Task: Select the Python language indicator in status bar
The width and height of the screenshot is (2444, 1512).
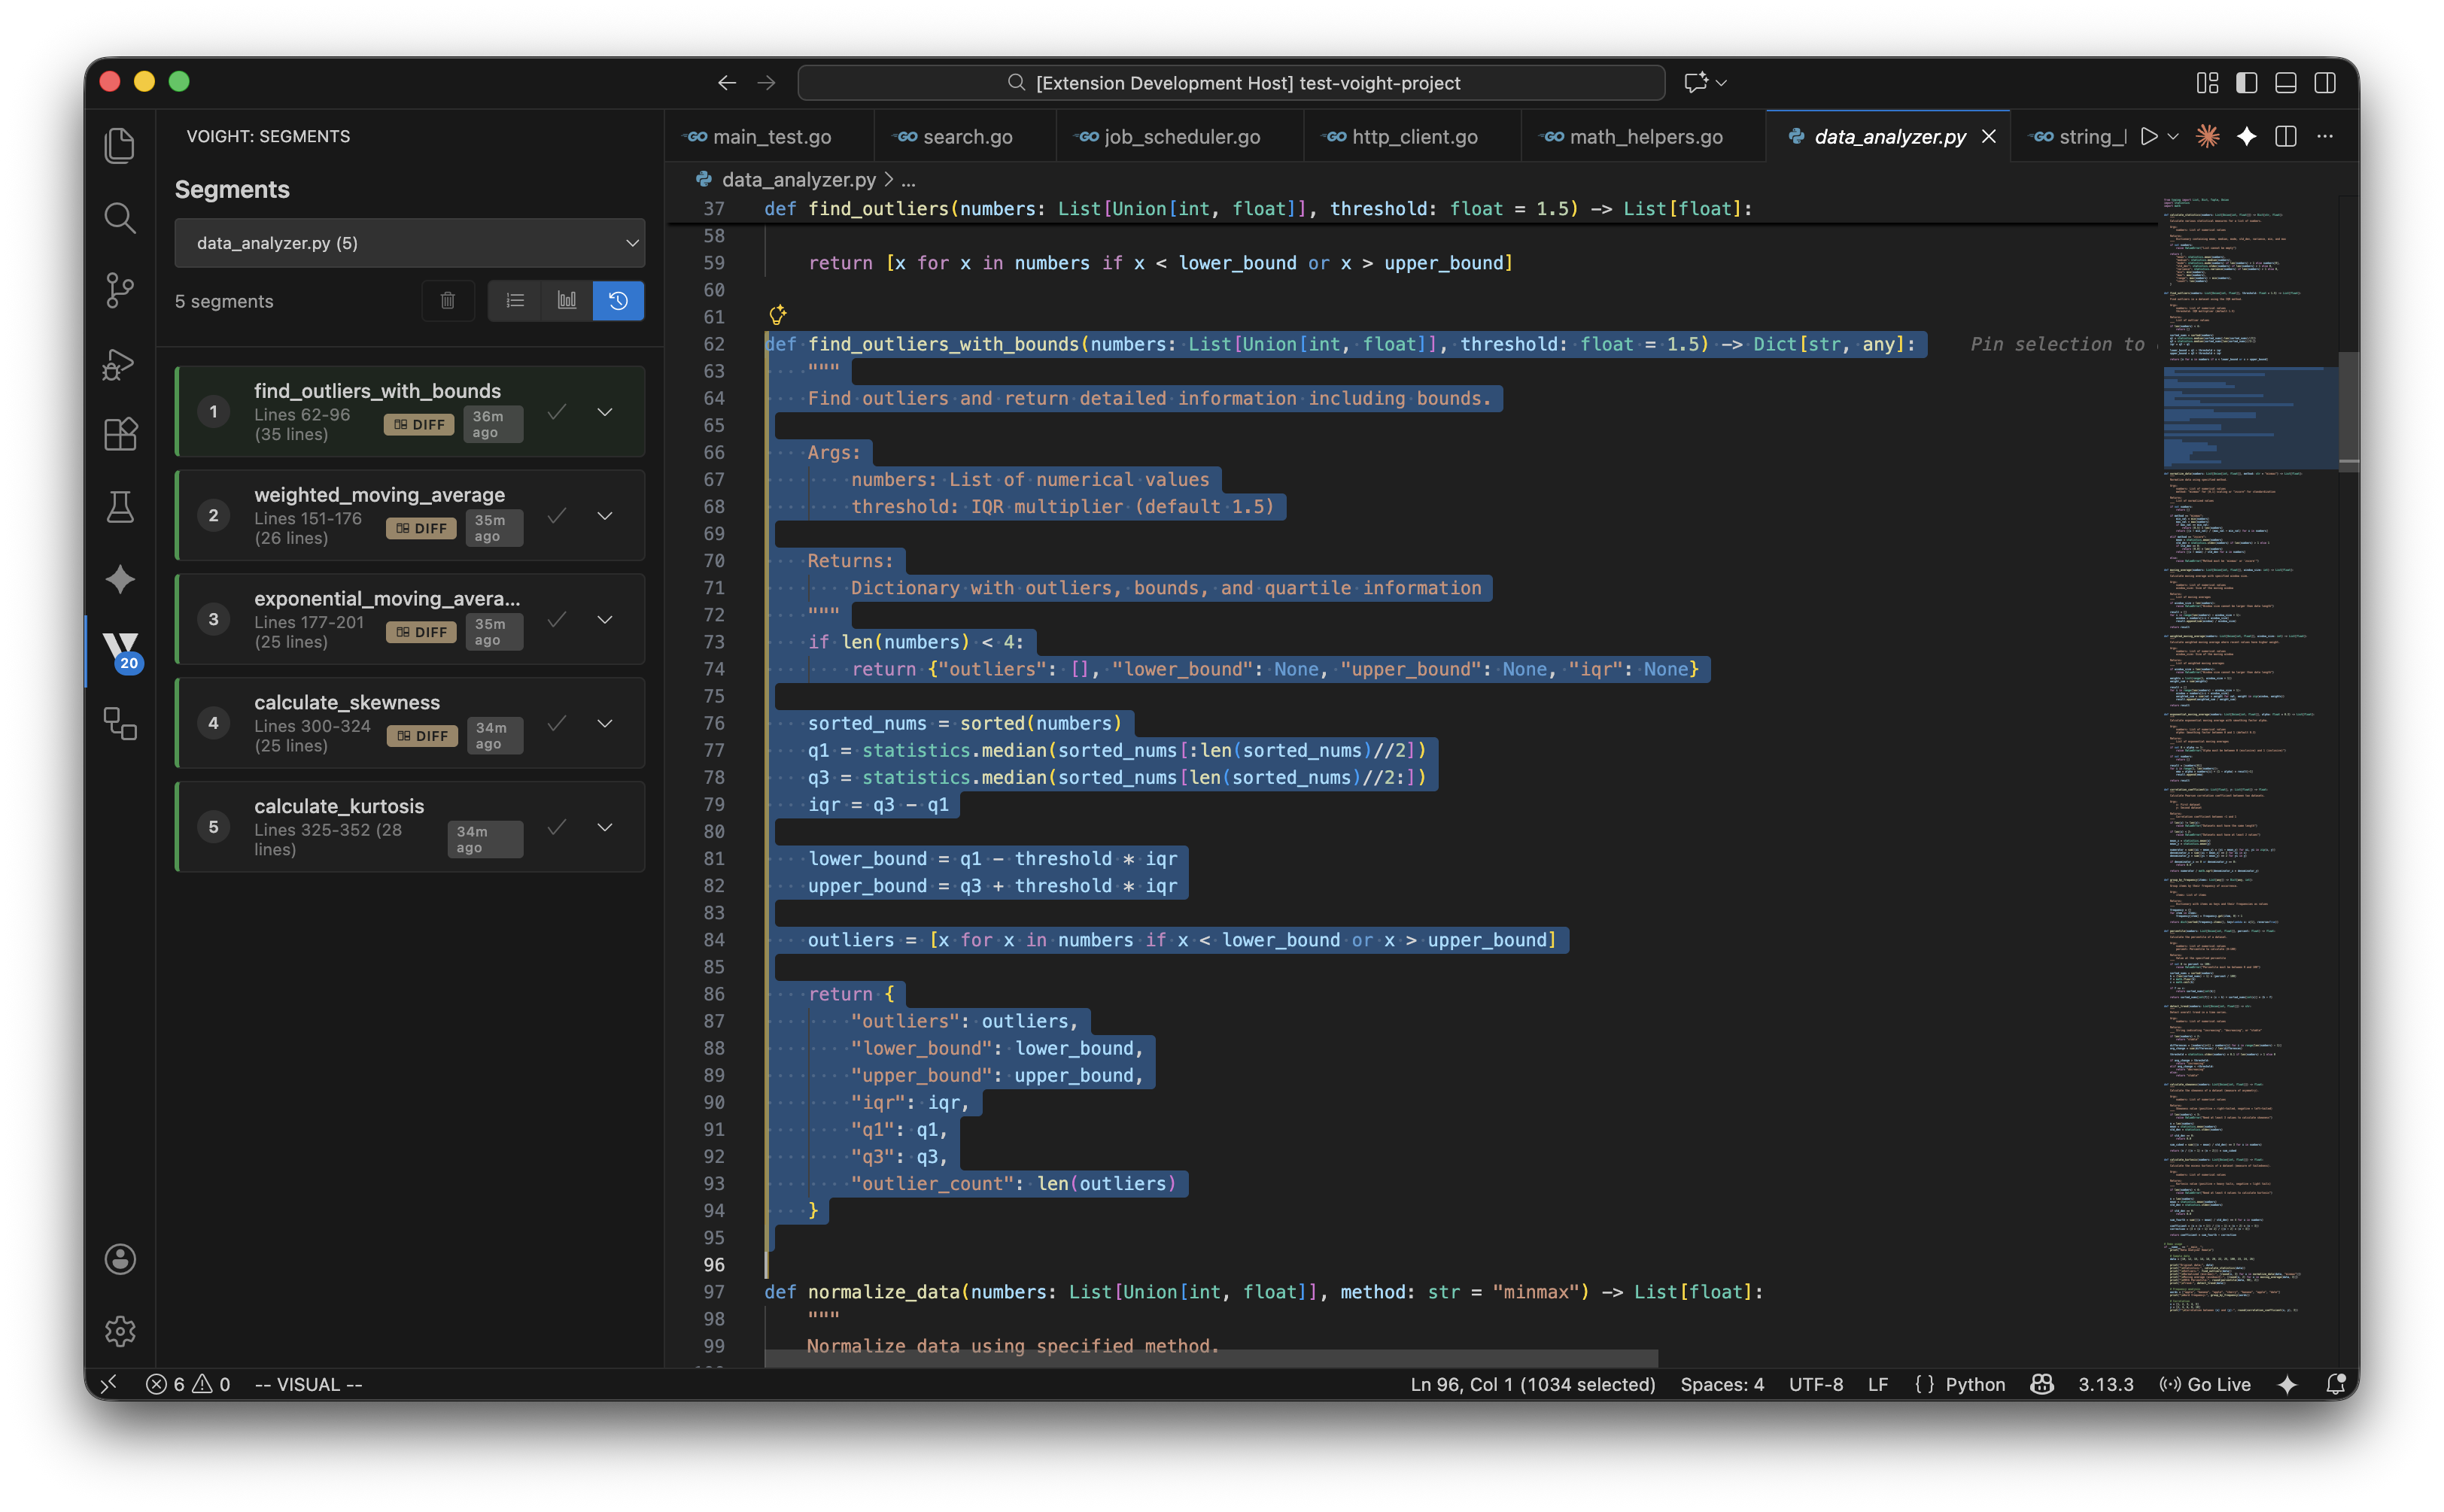Action: (x=1975, y=1384)
